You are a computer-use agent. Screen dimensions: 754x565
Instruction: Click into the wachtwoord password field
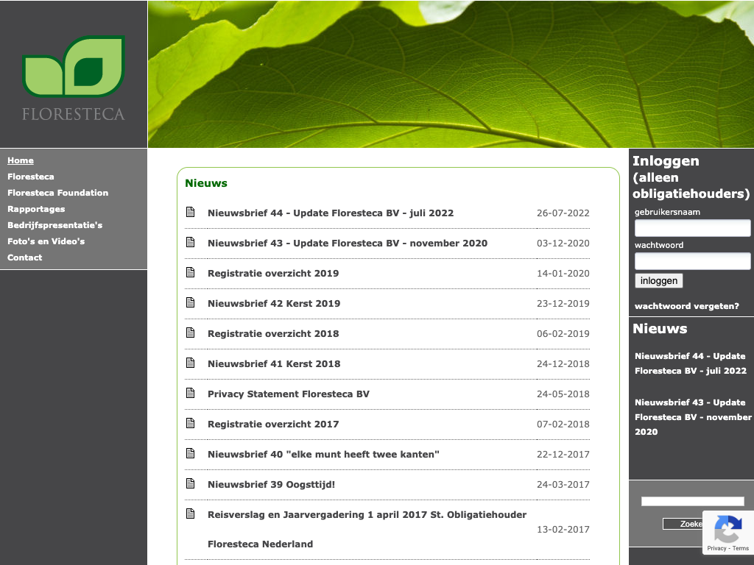(692, 261)
